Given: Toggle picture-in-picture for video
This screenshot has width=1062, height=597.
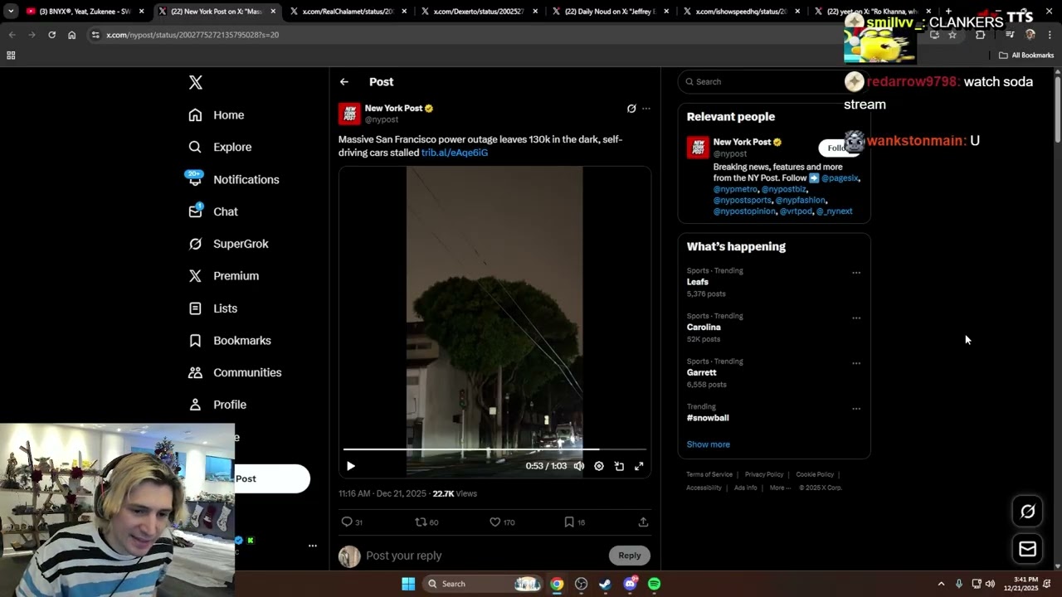Looking at the screenshot, I should [x=619, y=466].
